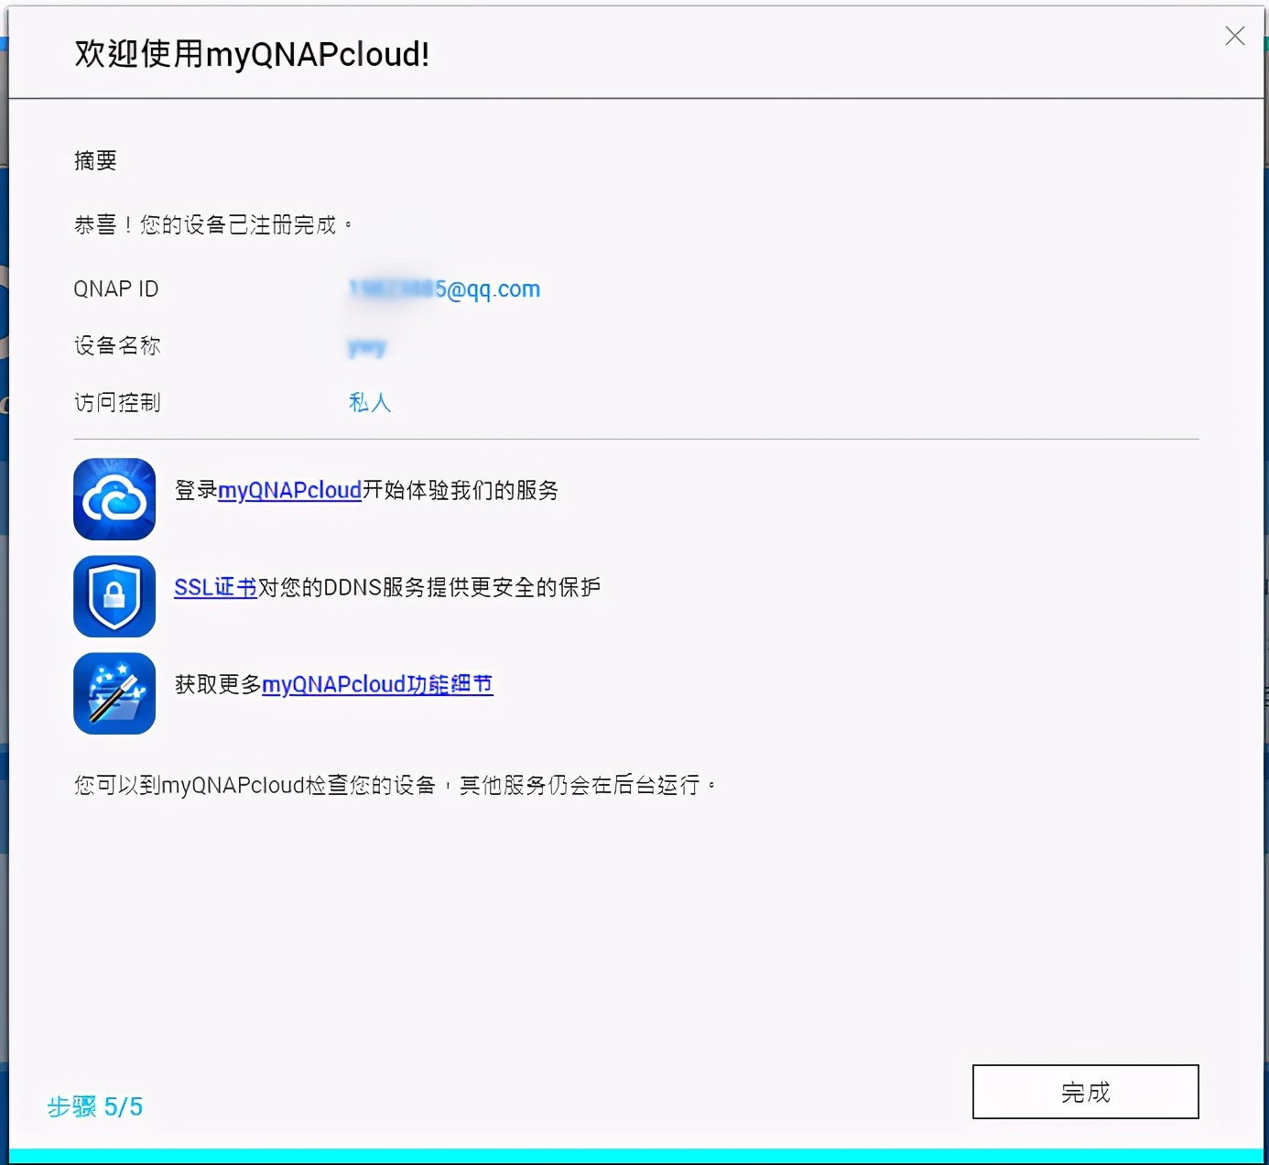
Task: Click the registration congratulations message
Action: pos(214,224)
